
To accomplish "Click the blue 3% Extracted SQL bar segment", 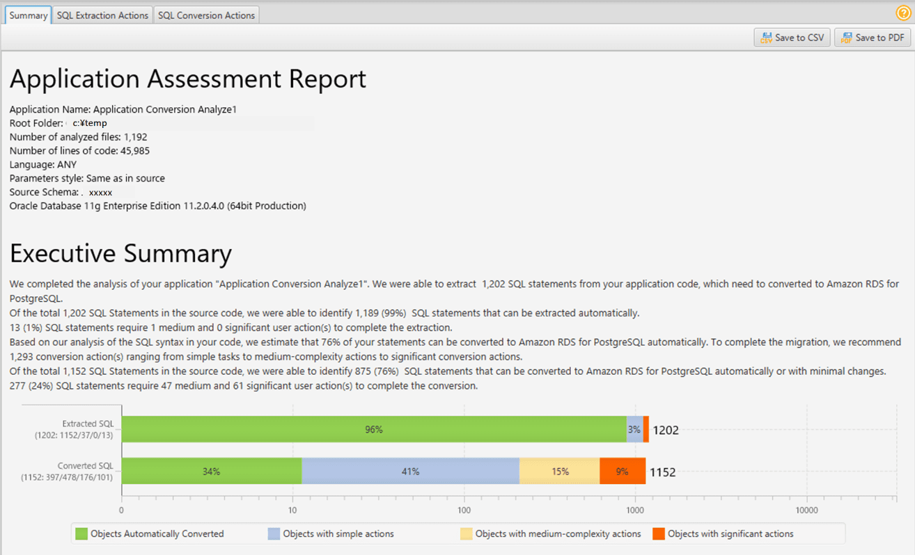I will coord(634,429).
